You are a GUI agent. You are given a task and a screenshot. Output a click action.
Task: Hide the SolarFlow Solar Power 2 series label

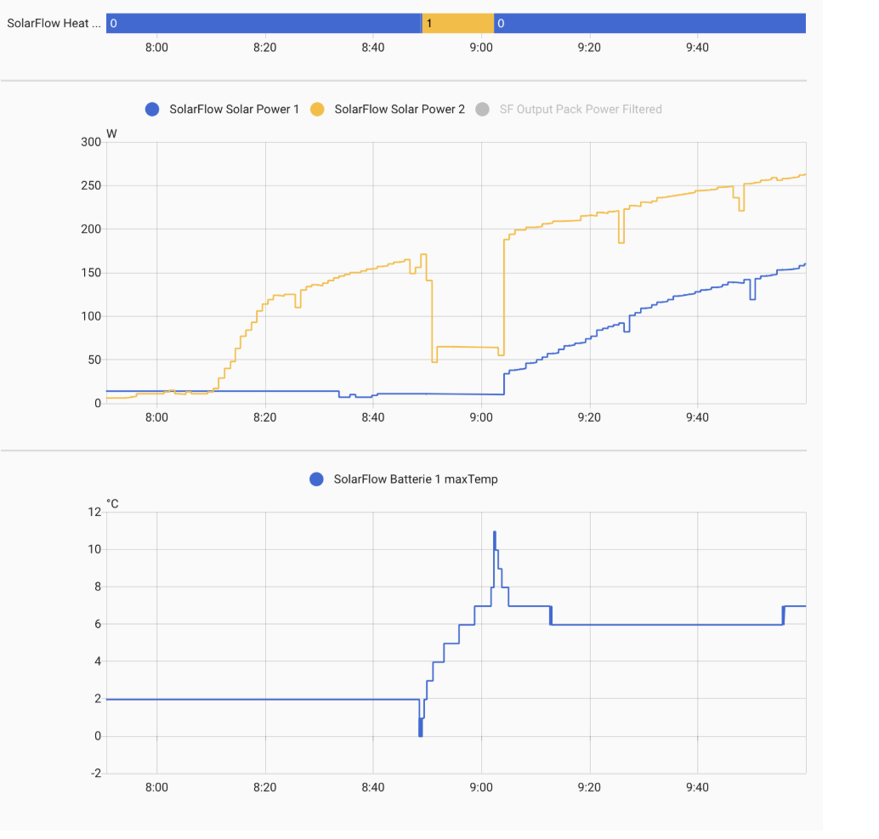(x=400, y=109)
